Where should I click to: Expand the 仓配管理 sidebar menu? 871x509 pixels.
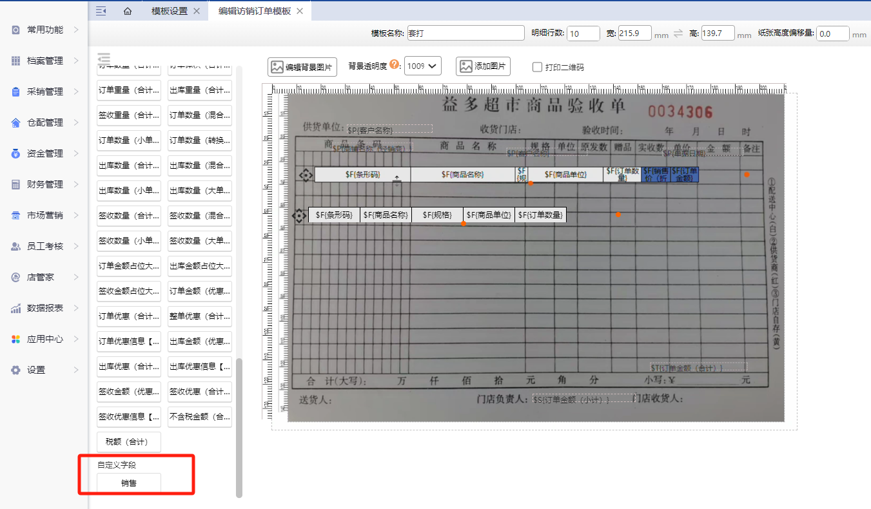coord(45,122)
